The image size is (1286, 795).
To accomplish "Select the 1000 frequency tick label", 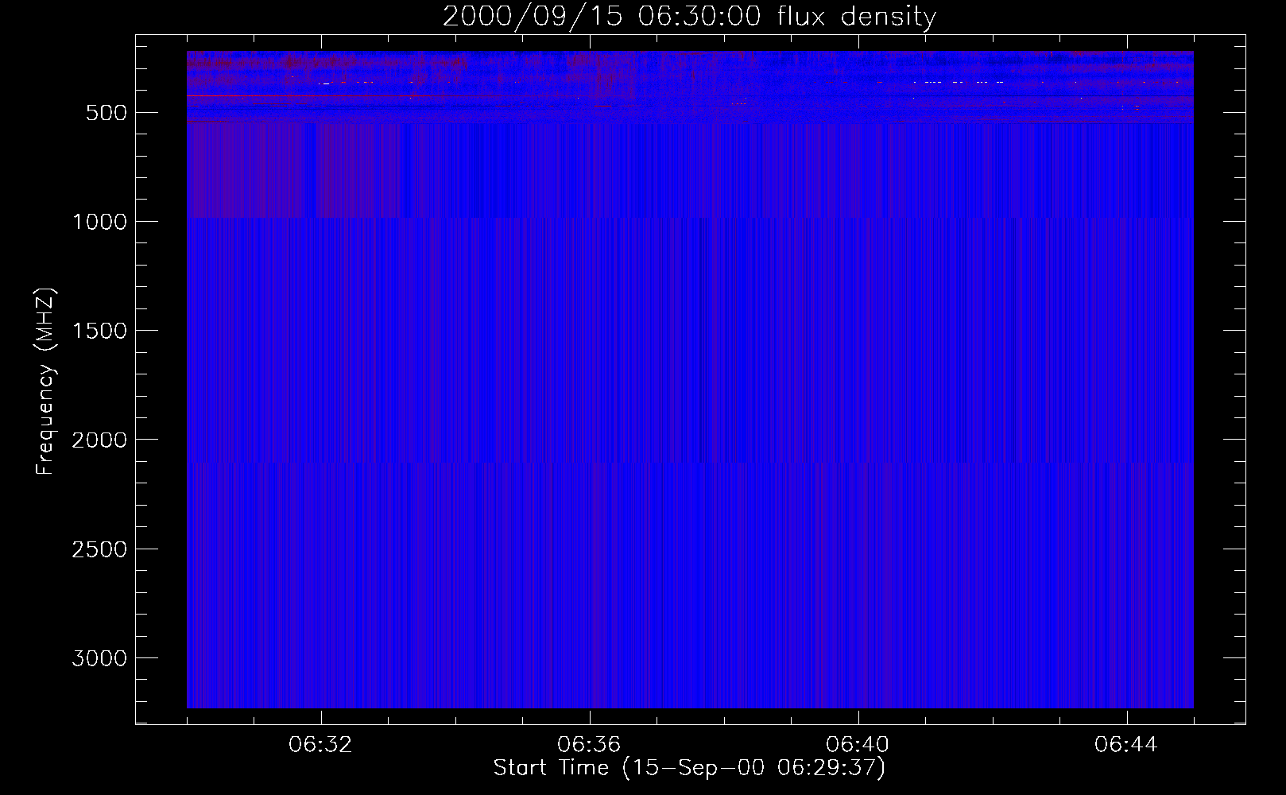I will click(99, 222).
